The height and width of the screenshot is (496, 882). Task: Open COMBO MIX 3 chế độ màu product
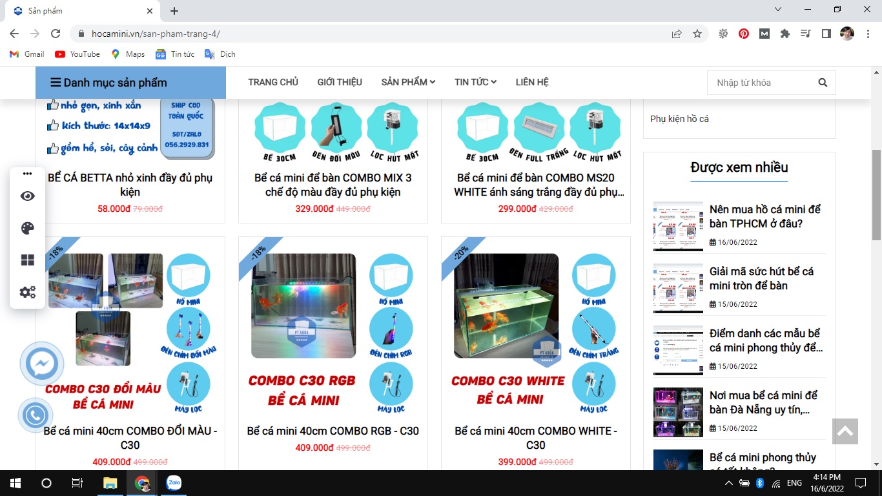(x=333, y=185)
